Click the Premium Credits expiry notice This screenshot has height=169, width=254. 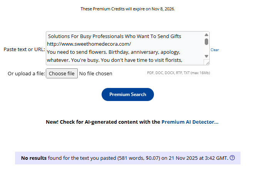coord(127,9)
